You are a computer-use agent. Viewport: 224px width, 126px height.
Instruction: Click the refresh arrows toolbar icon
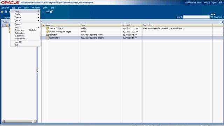point(48,12)
